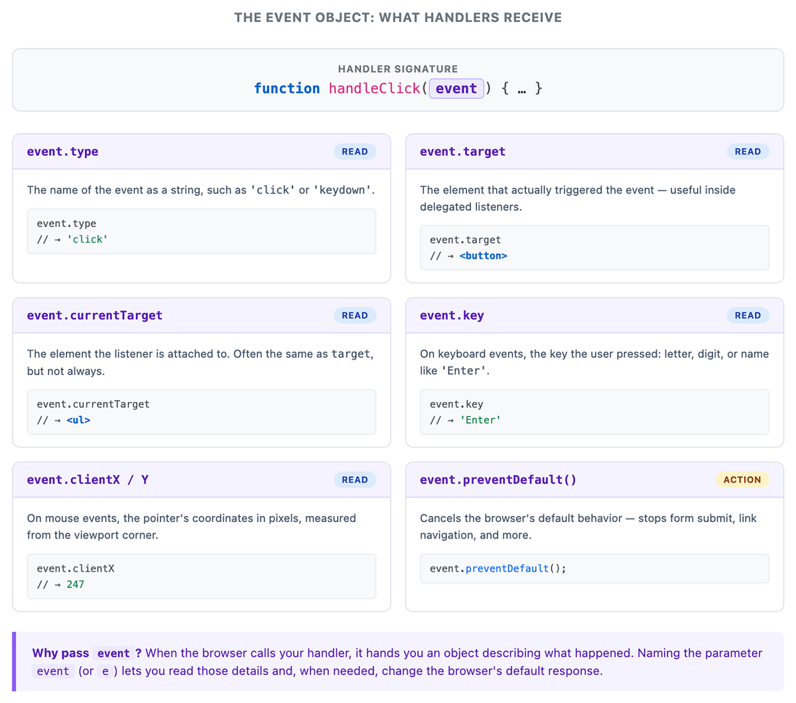The width and height of the screenshot is (796, 703).
Task: Click 'event.clientX' line inside the code block
Action: click(75, 568)
